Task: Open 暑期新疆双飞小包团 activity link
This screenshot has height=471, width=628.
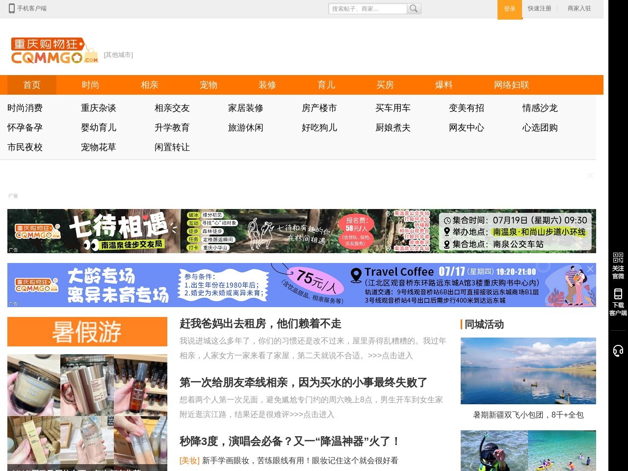Action: pos(528,415)
